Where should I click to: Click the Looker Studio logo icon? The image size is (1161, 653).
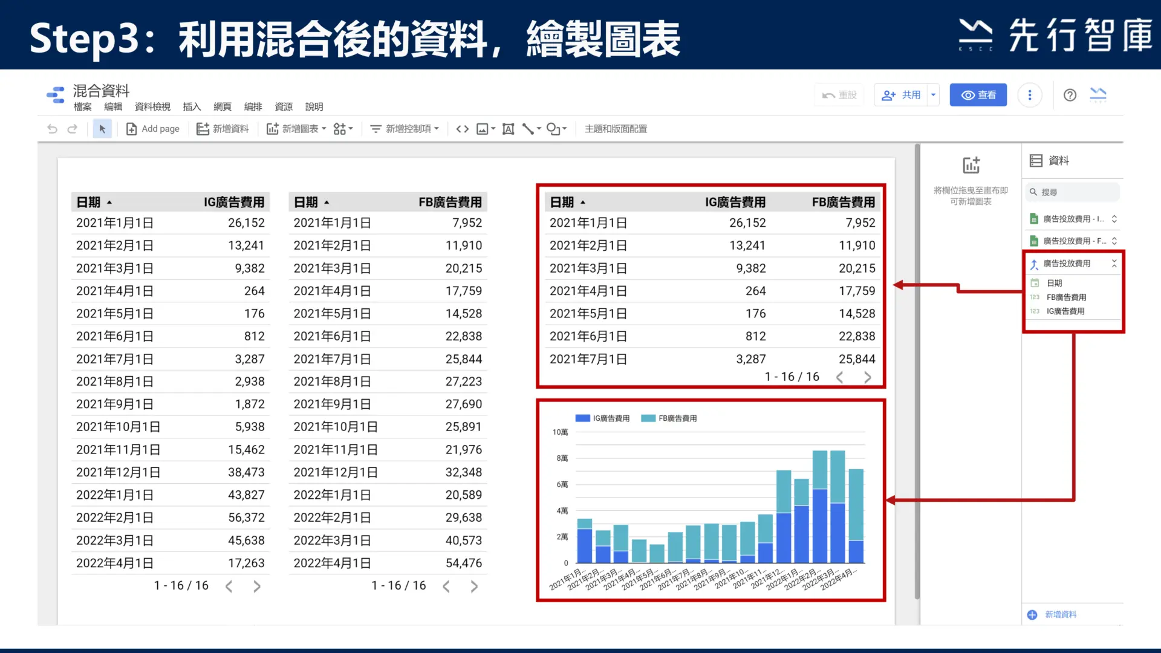[56, 95]
